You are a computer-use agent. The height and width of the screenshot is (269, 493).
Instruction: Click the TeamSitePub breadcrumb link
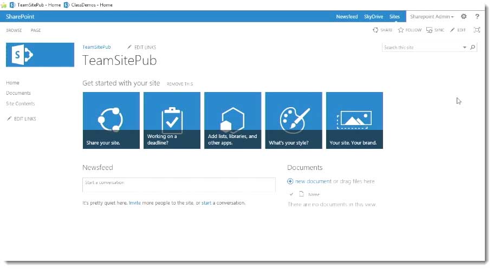point(96,47)
